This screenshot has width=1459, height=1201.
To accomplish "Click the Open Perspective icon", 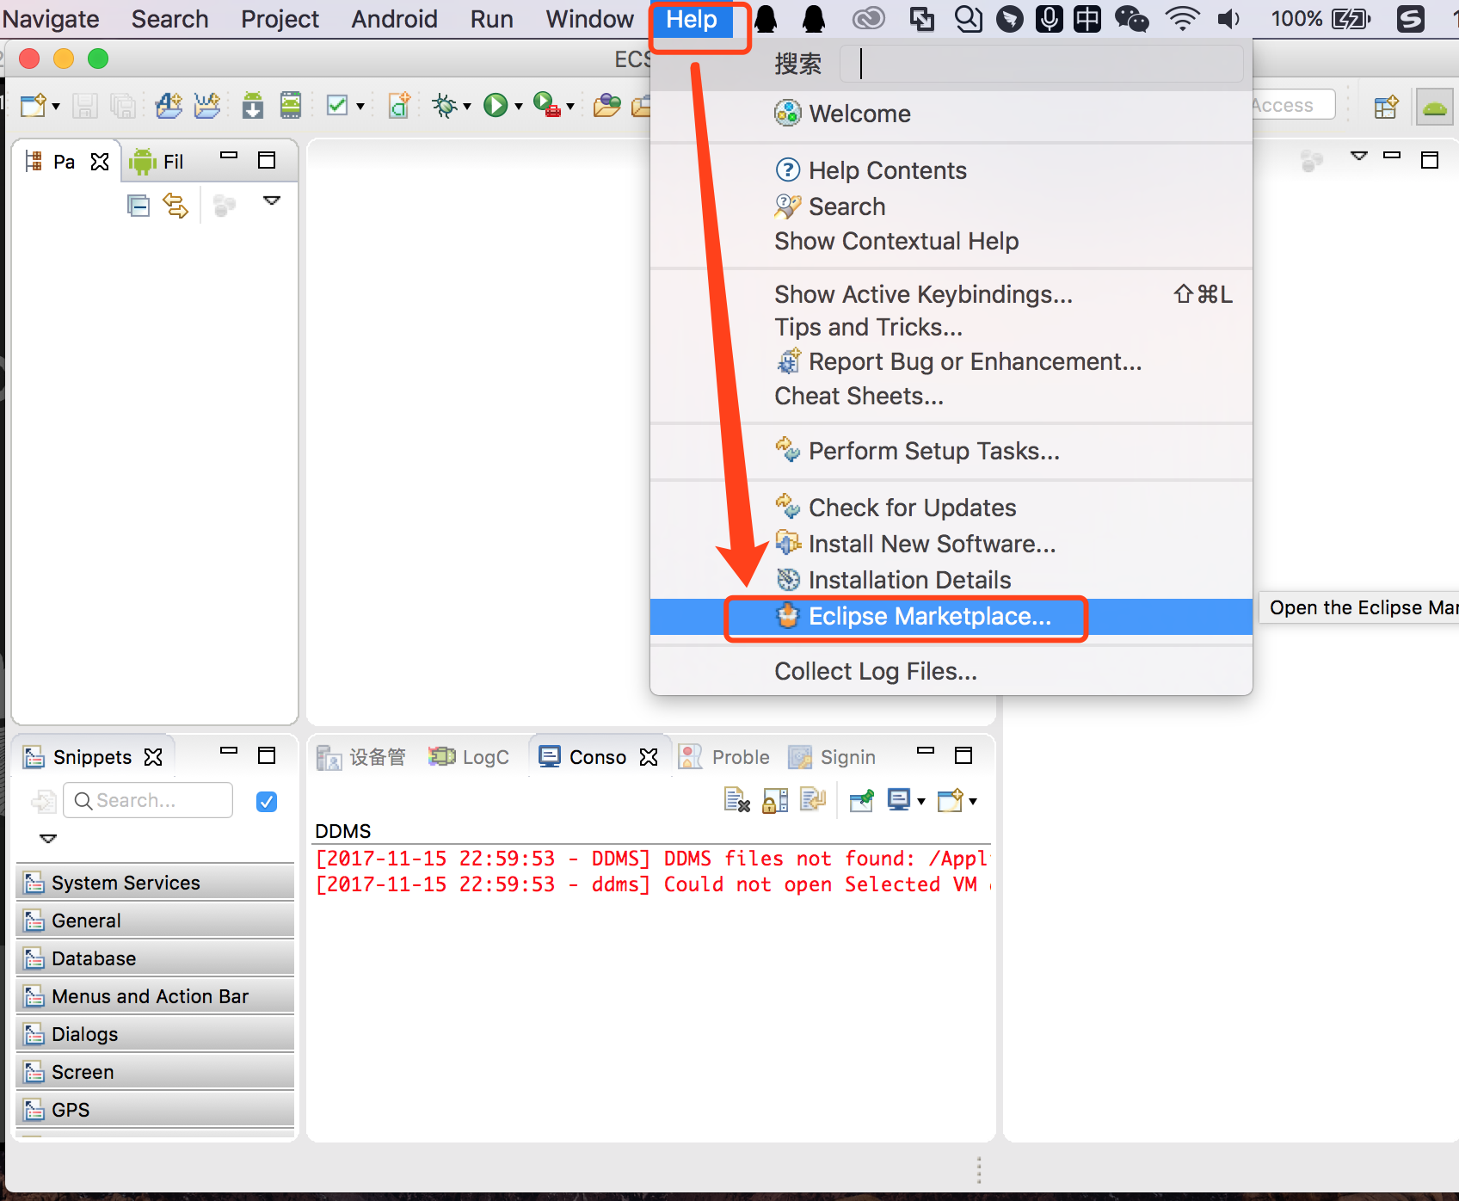I will pyautogui.click(x=1386, y=107).
